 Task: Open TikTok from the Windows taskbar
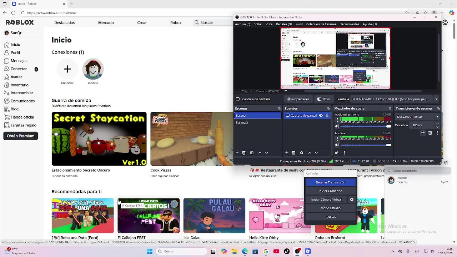(x=287, y=251)
